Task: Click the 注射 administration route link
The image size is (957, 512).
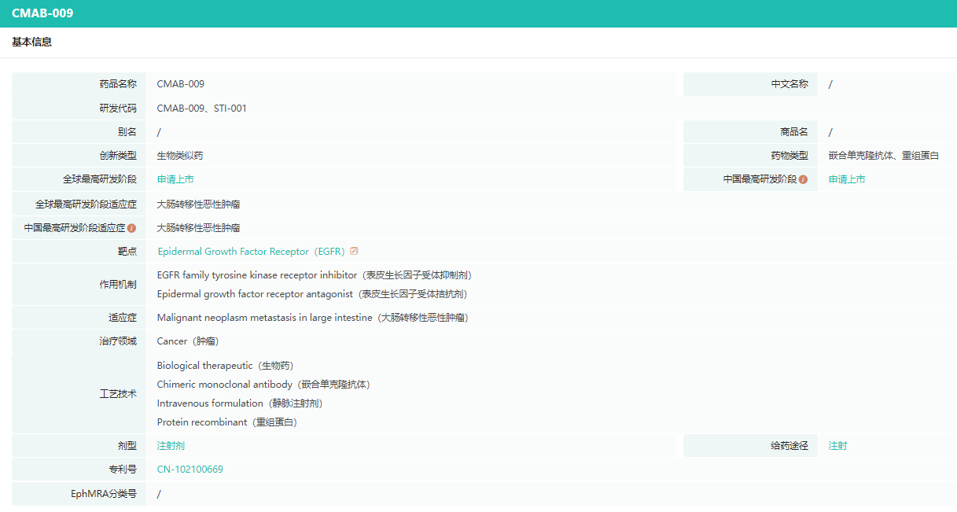Action: (x=837, y=446)
